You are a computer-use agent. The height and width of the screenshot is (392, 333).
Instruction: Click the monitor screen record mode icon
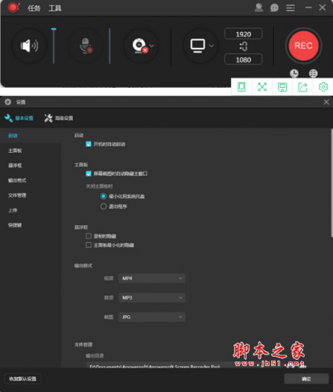[197, 46]
